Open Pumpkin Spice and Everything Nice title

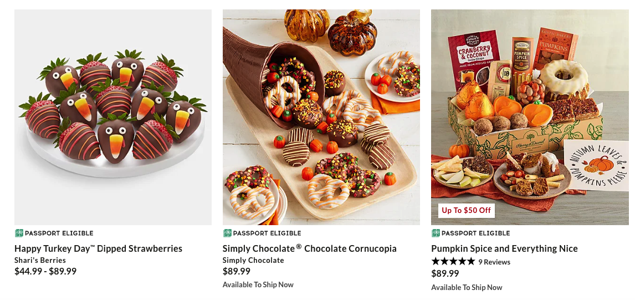505,248
